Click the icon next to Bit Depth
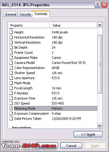The height and width of the screenshot is (152, 109). coord(11,47)
